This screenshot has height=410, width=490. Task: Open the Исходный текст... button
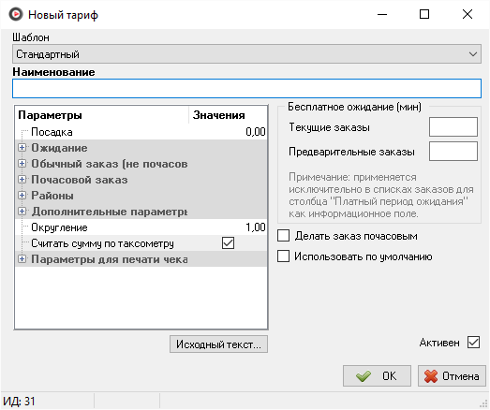pos(218,344)
